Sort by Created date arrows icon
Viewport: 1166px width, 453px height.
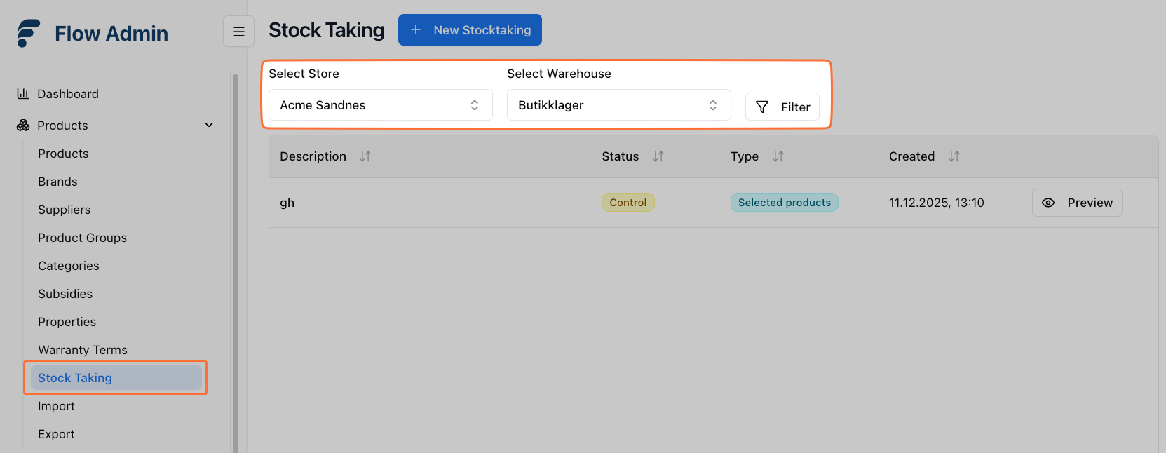pyautogui.click(x=954, y=156)
